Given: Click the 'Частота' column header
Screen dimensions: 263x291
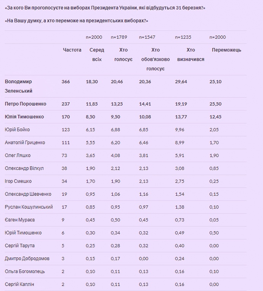Looking at the screenshot, I should tap(72, 50).
